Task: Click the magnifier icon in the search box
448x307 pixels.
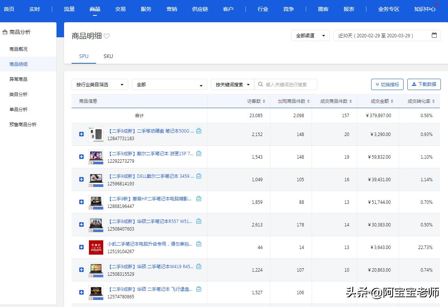Action: 261,84
